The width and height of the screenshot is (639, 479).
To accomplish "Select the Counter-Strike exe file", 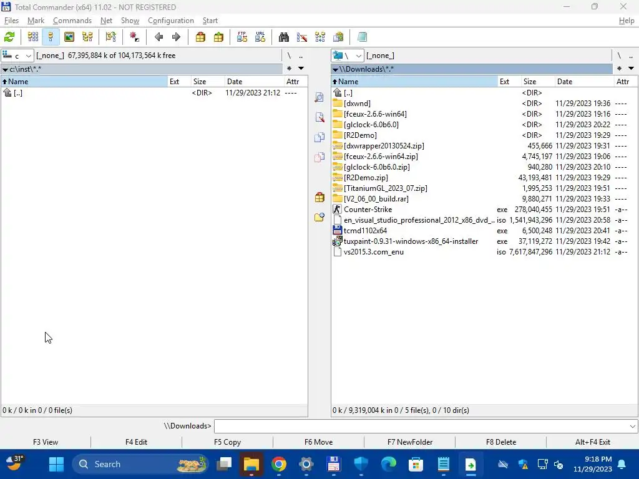I will 368,210.
